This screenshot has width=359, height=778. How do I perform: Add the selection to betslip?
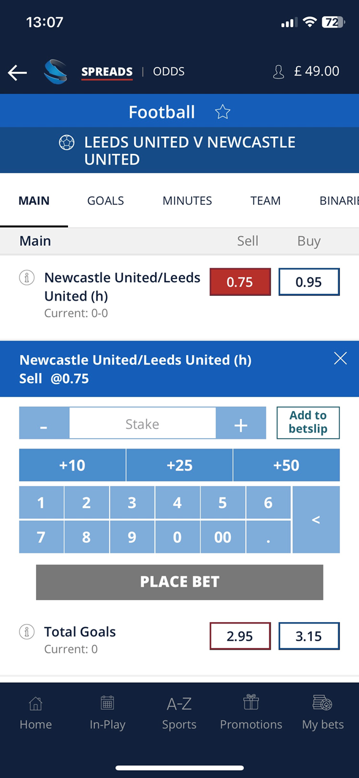308,423
